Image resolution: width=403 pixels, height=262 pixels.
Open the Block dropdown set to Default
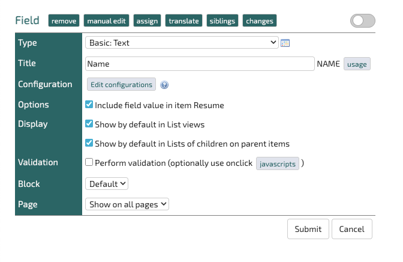click(x=107, y=184)
